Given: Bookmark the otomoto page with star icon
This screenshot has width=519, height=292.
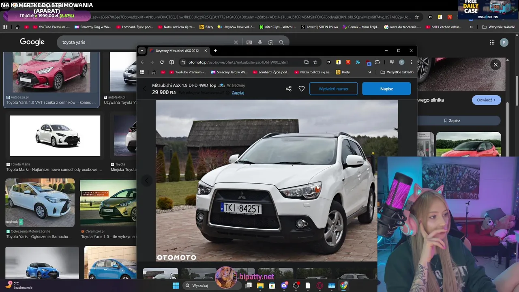Looking at the screenshot, I should (x=315, y=62).
